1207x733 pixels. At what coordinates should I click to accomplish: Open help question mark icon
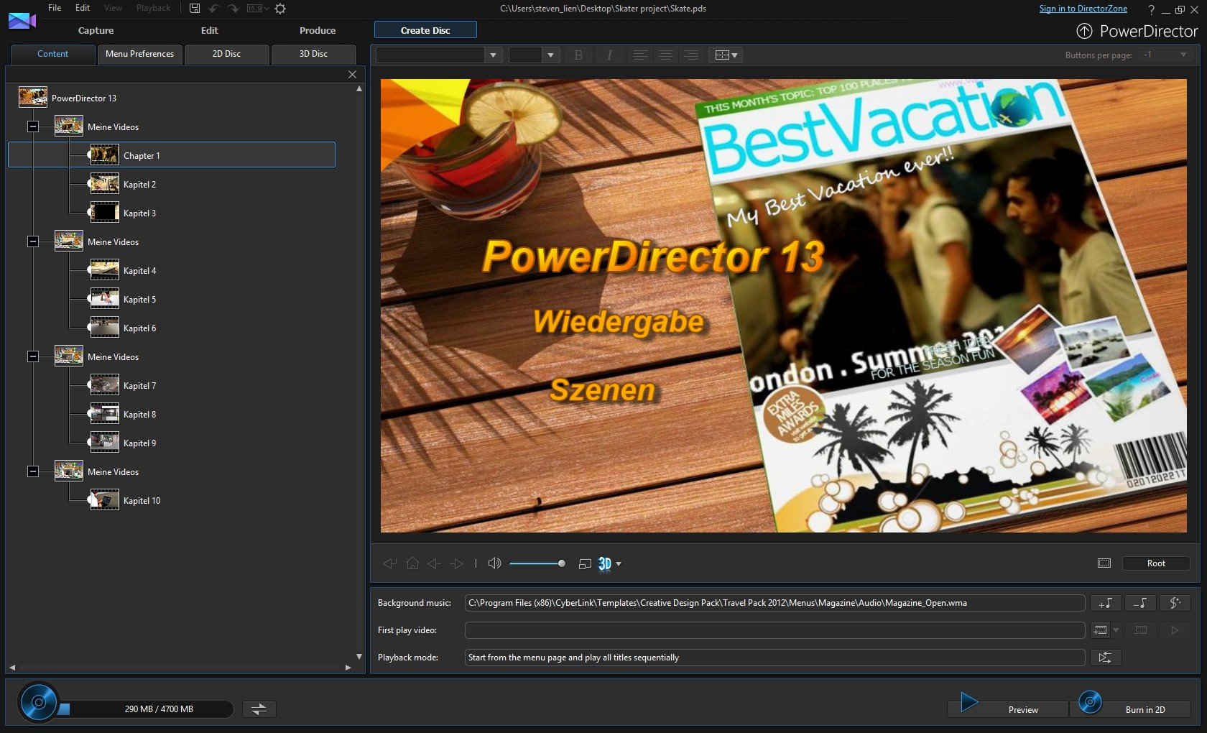(1151, 9)
